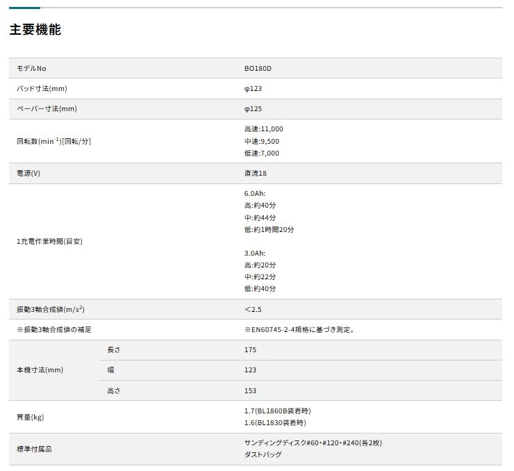
Task: Select the <2.5 vibration value
Action: click(253, 309)
